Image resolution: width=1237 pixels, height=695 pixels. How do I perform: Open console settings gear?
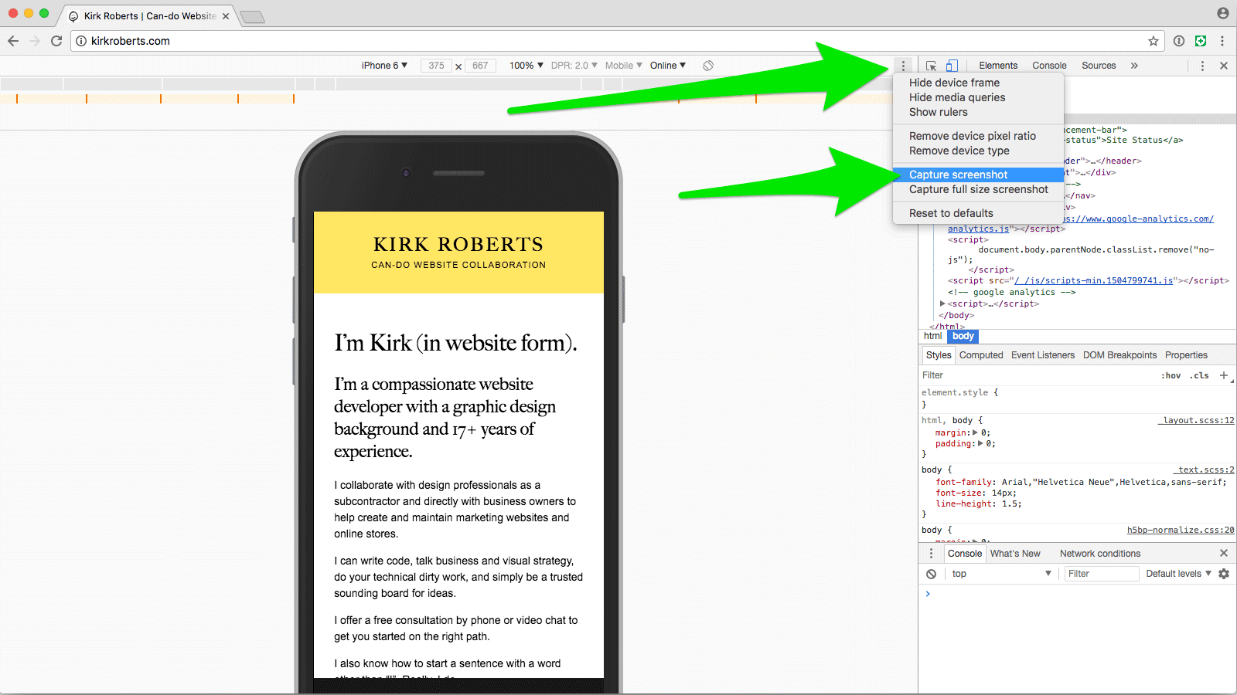click(x=1224, y=574)
